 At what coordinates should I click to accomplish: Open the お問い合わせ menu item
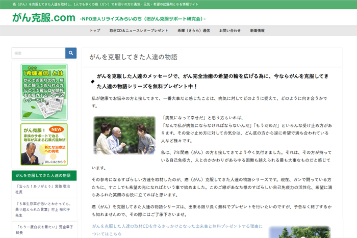(x=229, y=31)
